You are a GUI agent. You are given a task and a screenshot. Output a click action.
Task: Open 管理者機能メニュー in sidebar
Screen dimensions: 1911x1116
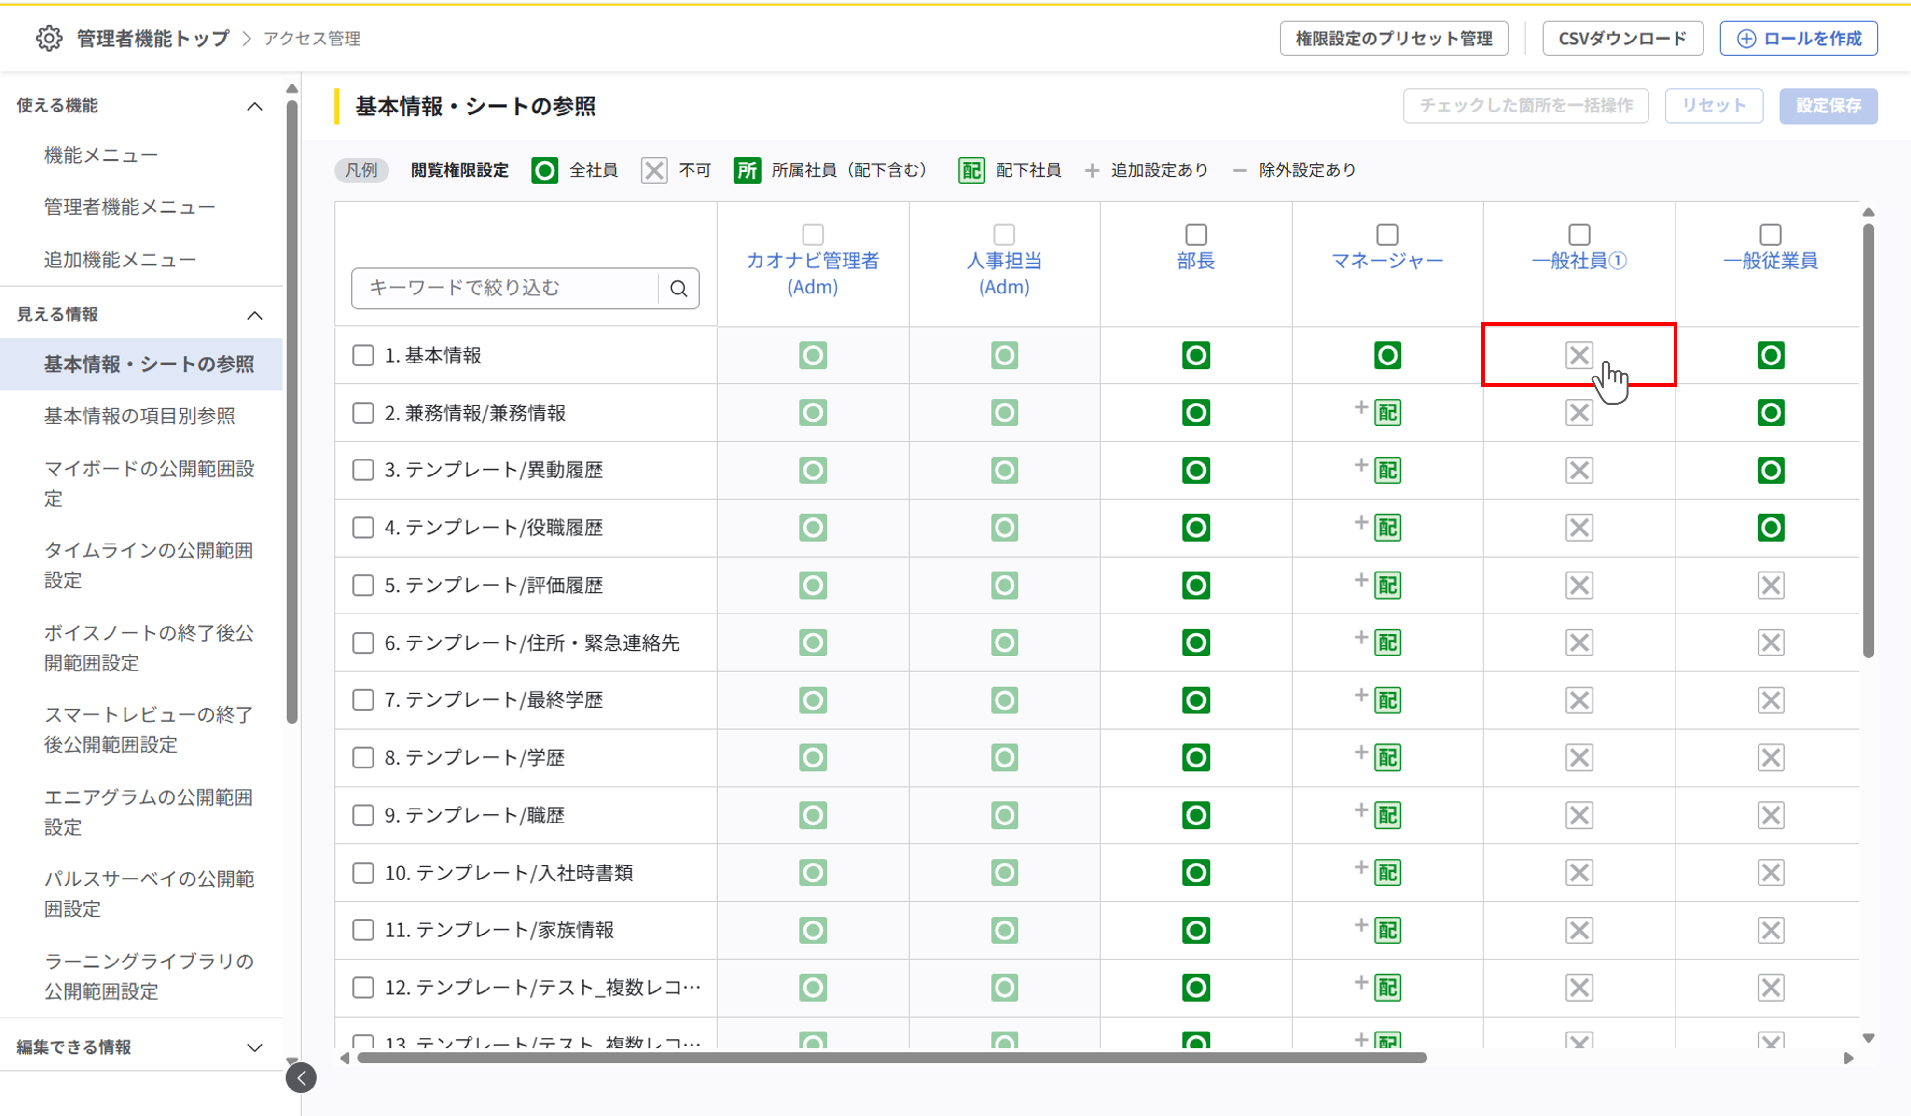pos(130,207)
